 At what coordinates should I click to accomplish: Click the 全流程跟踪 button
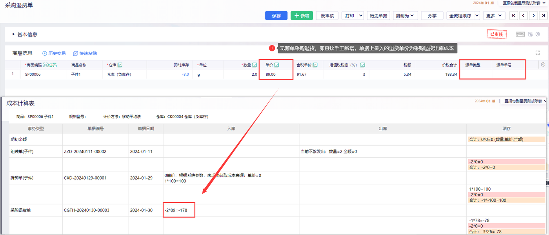tap(460, 16)
